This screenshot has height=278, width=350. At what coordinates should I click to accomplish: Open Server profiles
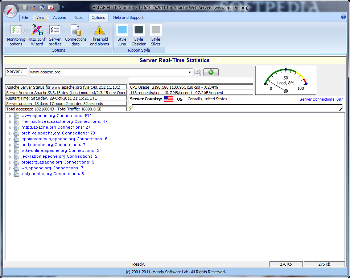pyautogui.click(x=55, y=35)
